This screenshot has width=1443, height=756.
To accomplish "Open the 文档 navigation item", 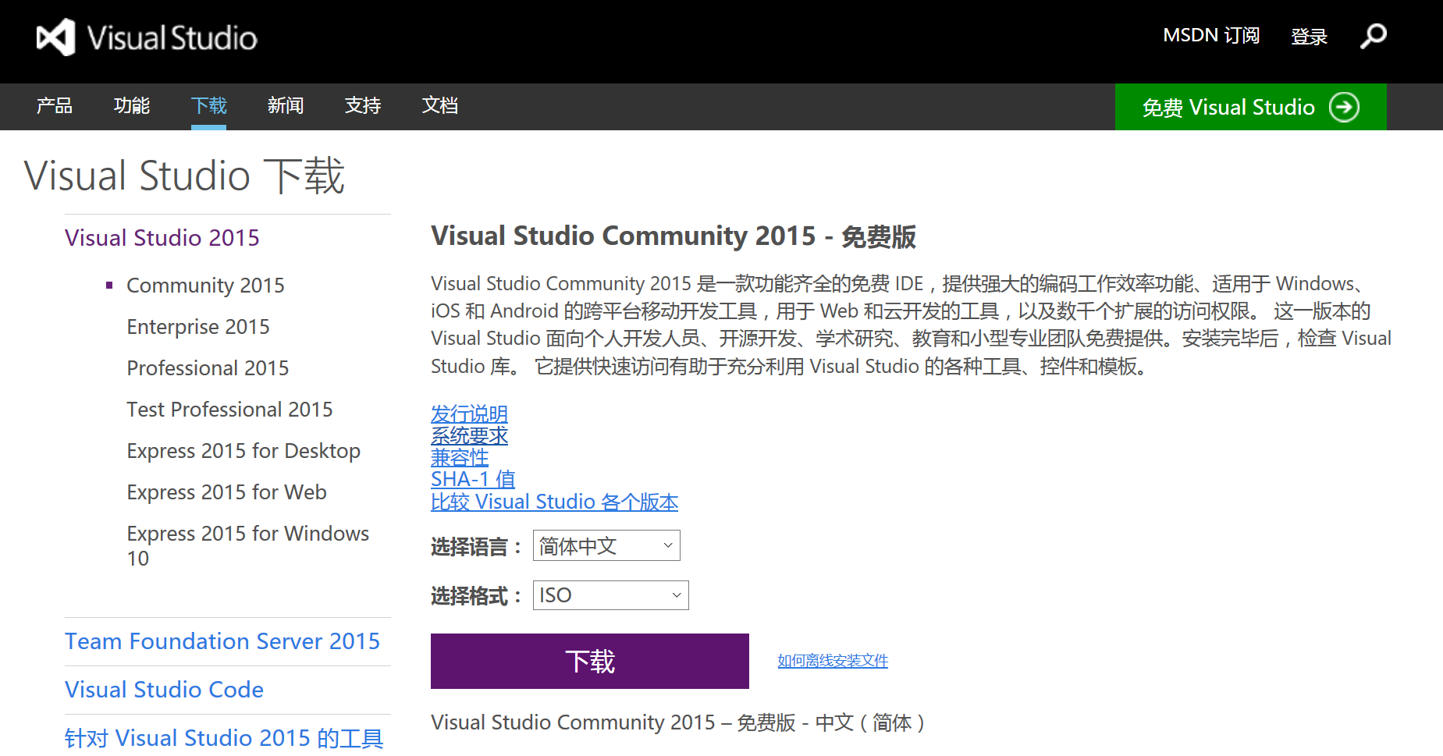I will point(440,105).
